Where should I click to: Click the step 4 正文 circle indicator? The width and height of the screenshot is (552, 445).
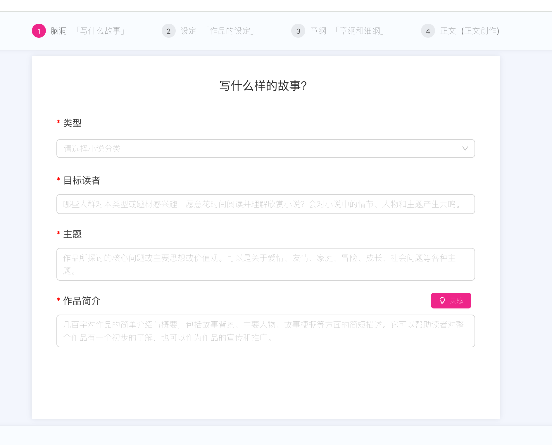point(428,31)
